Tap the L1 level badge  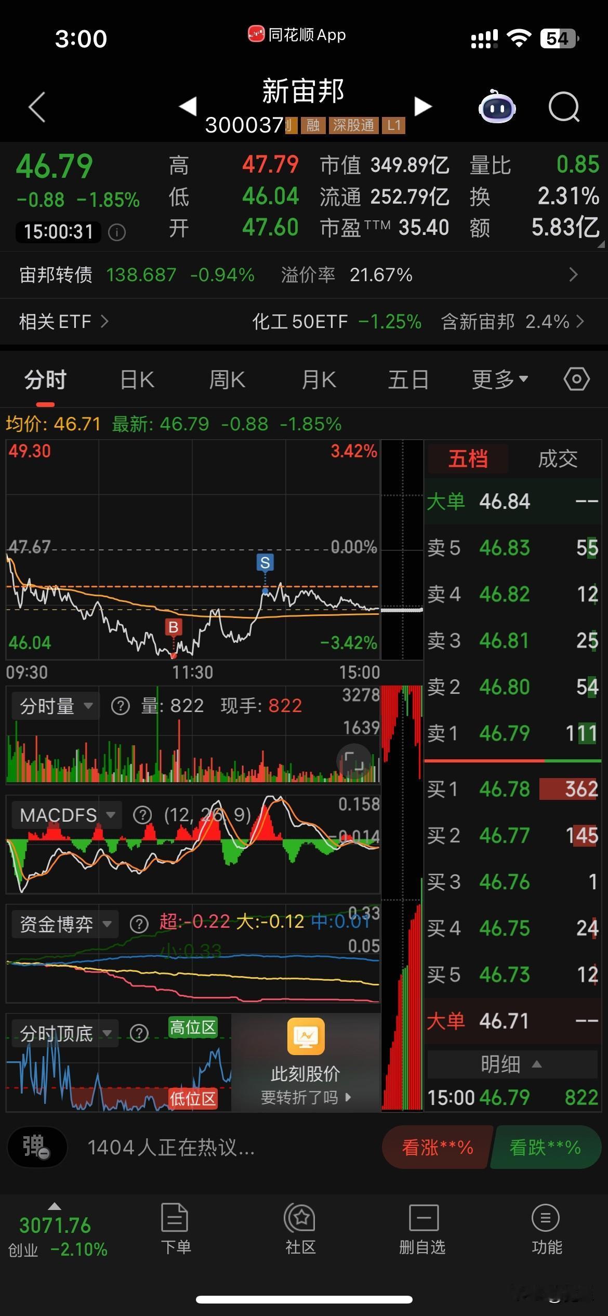point(393,125)
